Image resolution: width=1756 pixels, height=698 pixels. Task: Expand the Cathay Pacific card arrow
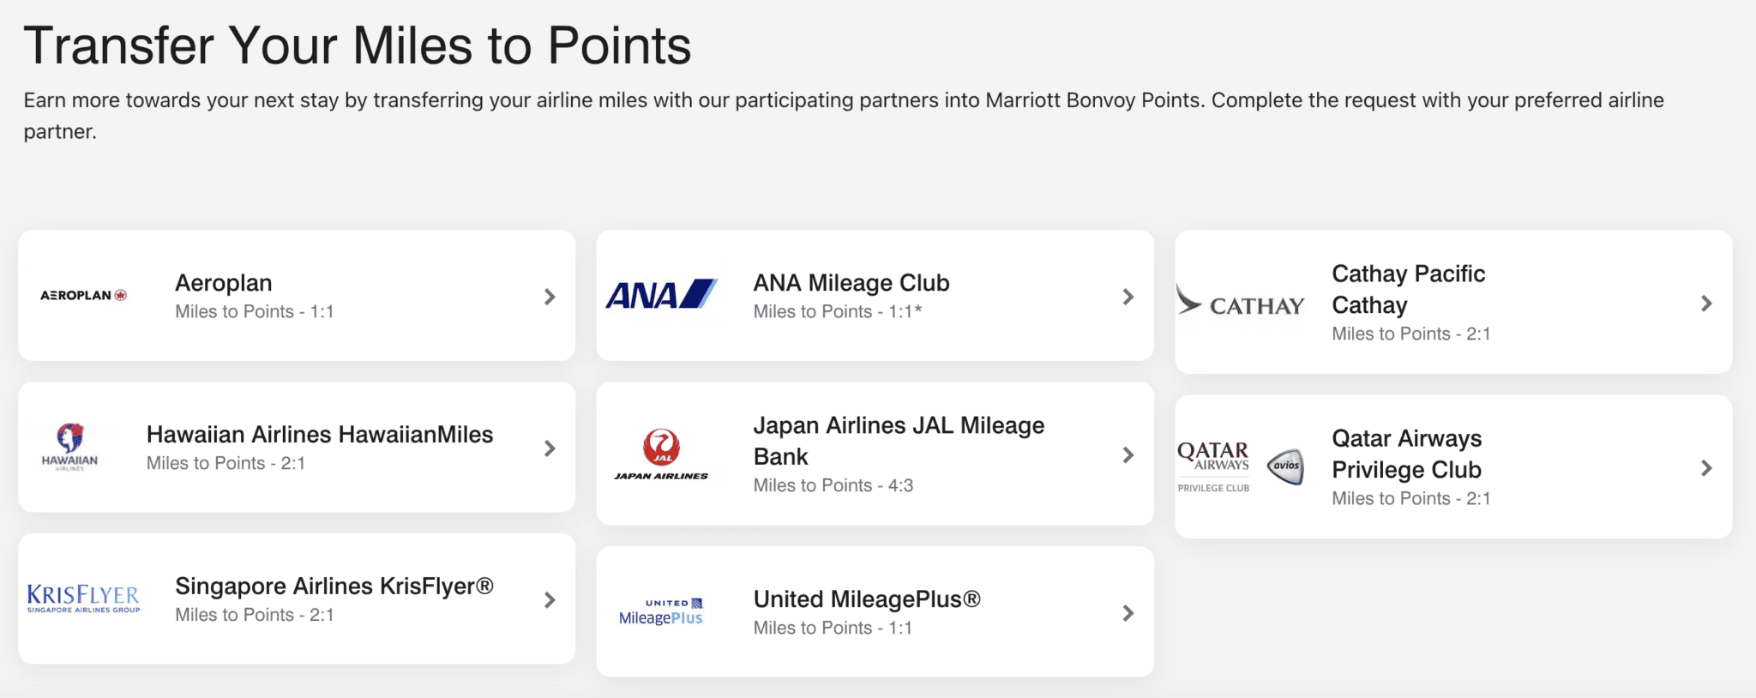[1707, 303]
